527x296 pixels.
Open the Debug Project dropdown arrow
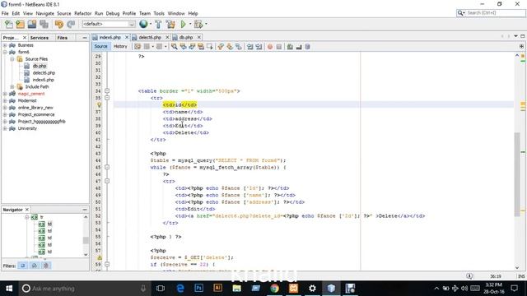click(206, 24)
